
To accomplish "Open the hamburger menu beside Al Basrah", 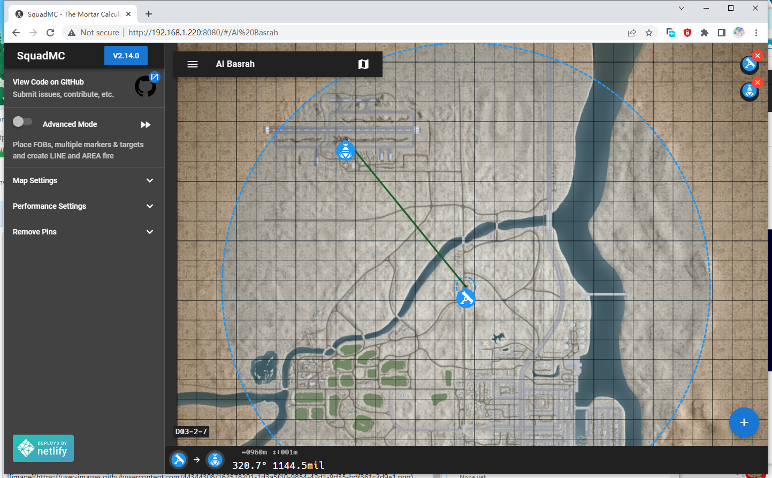I will tap(193, 64).
